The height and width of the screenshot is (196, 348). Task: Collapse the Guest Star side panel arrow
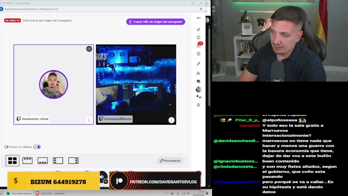pyautogui.click(x=198, y=18)
